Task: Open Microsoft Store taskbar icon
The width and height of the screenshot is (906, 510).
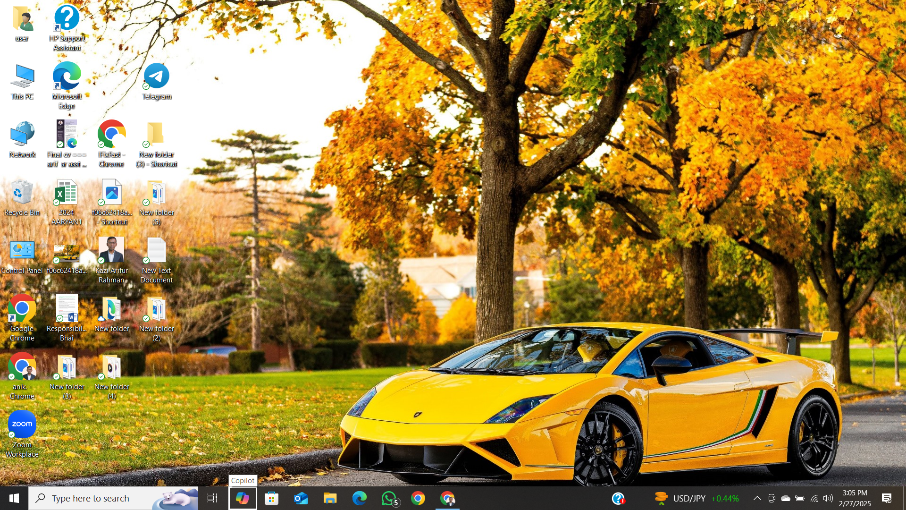Action: 272,499
